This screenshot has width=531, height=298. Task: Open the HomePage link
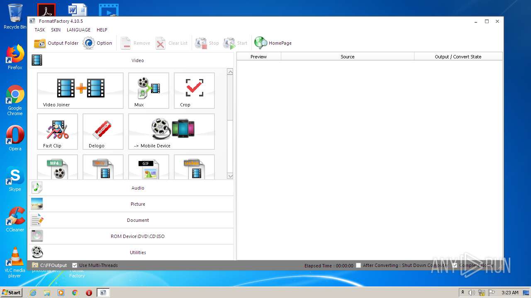click(x=273, y=43)
